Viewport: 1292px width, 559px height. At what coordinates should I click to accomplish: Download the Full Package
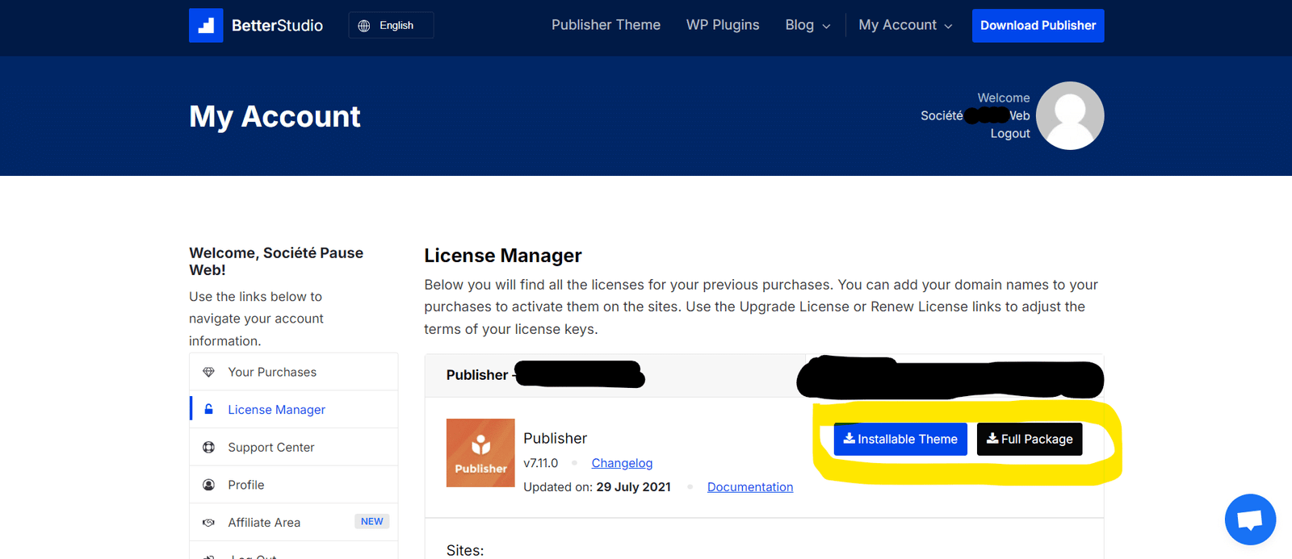coord(1030,439)
